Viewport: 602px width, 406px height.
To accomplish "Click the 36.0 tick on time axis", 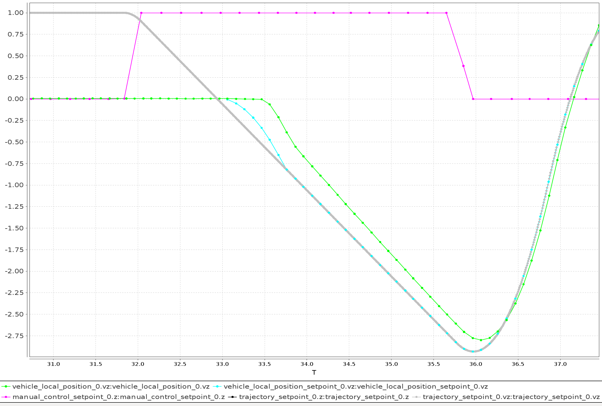I will pyautogui.click(x=476, y=364).
